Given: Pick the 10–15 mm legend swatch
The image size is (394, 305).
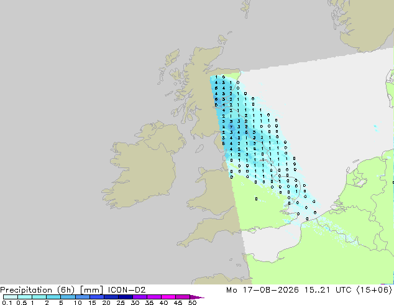Looking at the screenshot, I should pyautogui.click(x=83, y=297).
